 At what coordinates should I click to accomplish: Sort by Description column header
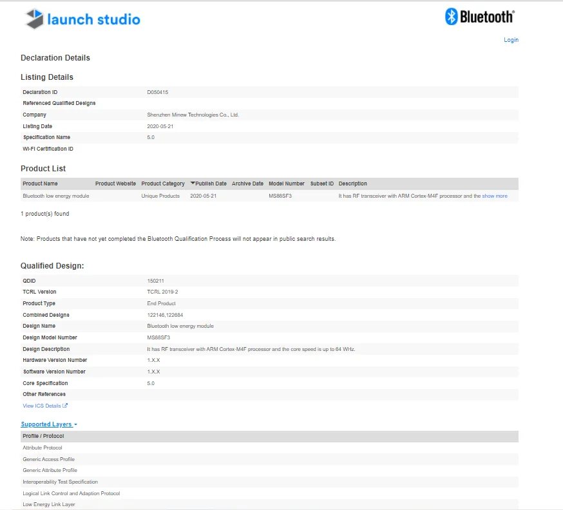click(352, 184)
